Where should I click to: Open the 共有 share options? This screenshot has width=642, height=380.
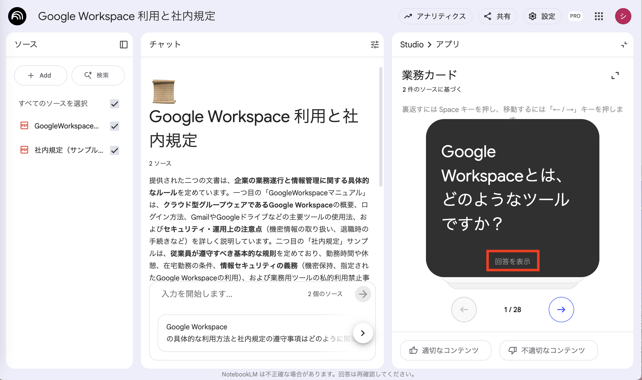(x=497, y=16)
